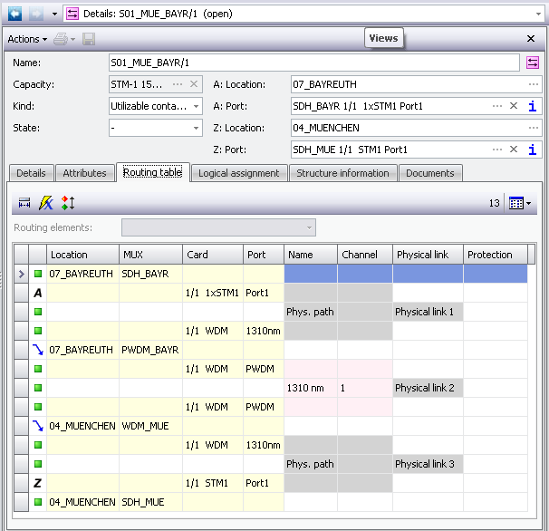Switch to the Attributes tab
The image size is (549, 531).
[x=85, y=173]
